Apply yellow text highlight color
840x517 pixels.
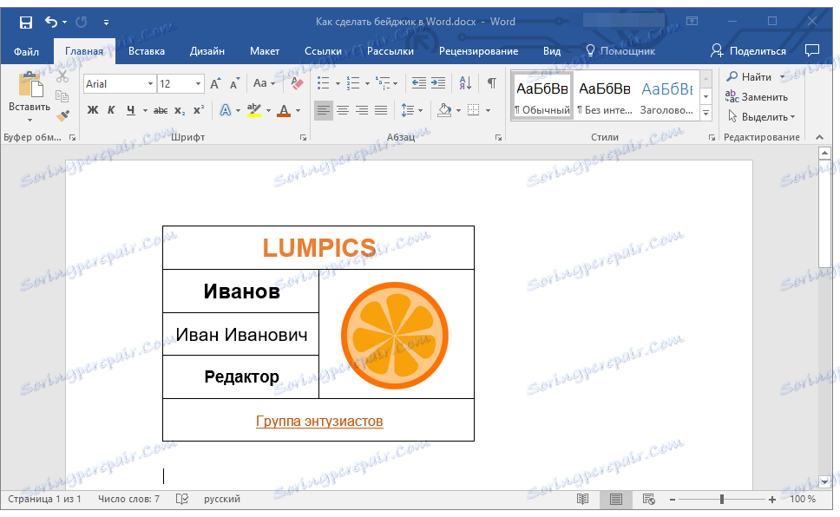click(254, 110)
